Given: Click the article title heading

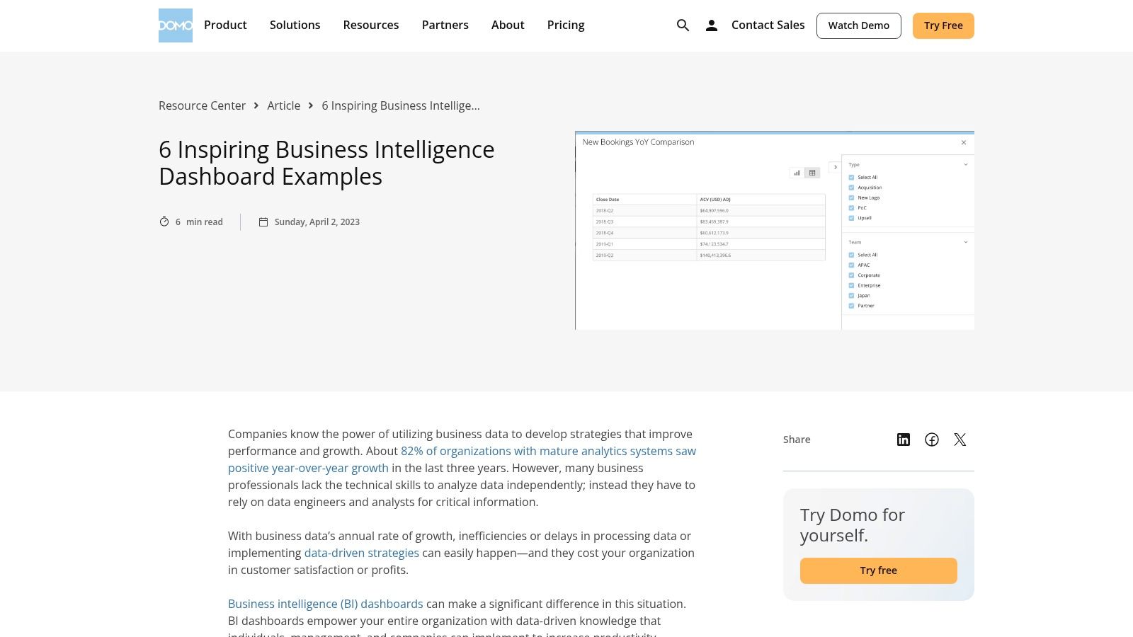Looking at the screenshot, I should tap(326, 163).
